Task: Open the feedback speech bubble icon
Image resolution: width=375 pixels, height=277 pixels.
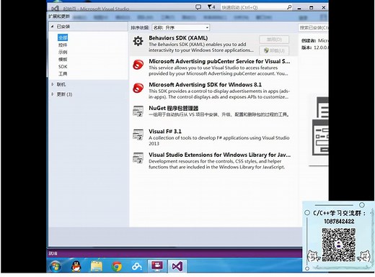Action: point(198,7)
